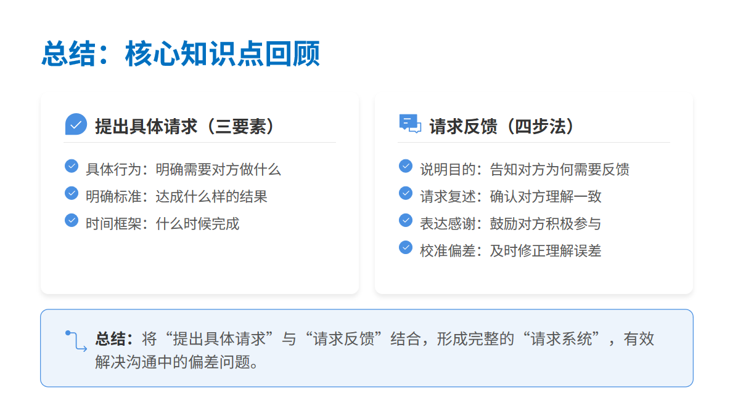Click the check icon beside 时间框架
Screen dimensions: 738x414
pyautogui.click(x=72, y=220)
